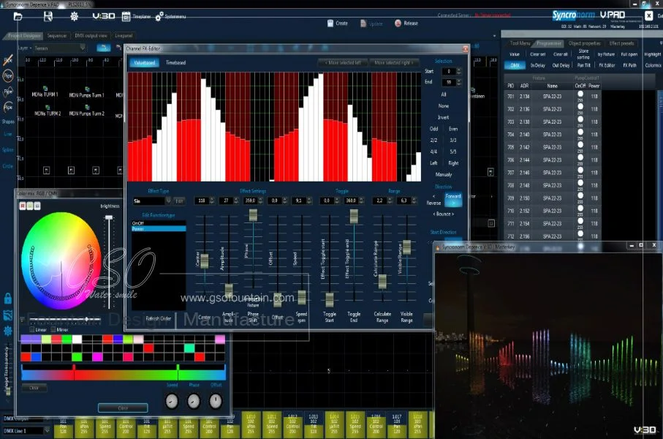
Task: Select the crossed-out Pipe tool in left sidebar
Action: 8,60
